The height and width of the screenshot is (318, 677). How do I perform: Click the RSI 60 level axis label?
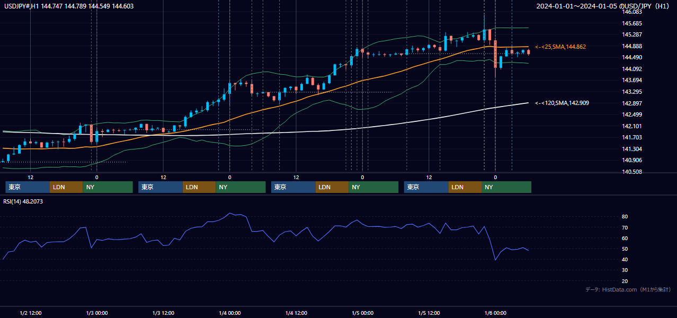(625, 238)
